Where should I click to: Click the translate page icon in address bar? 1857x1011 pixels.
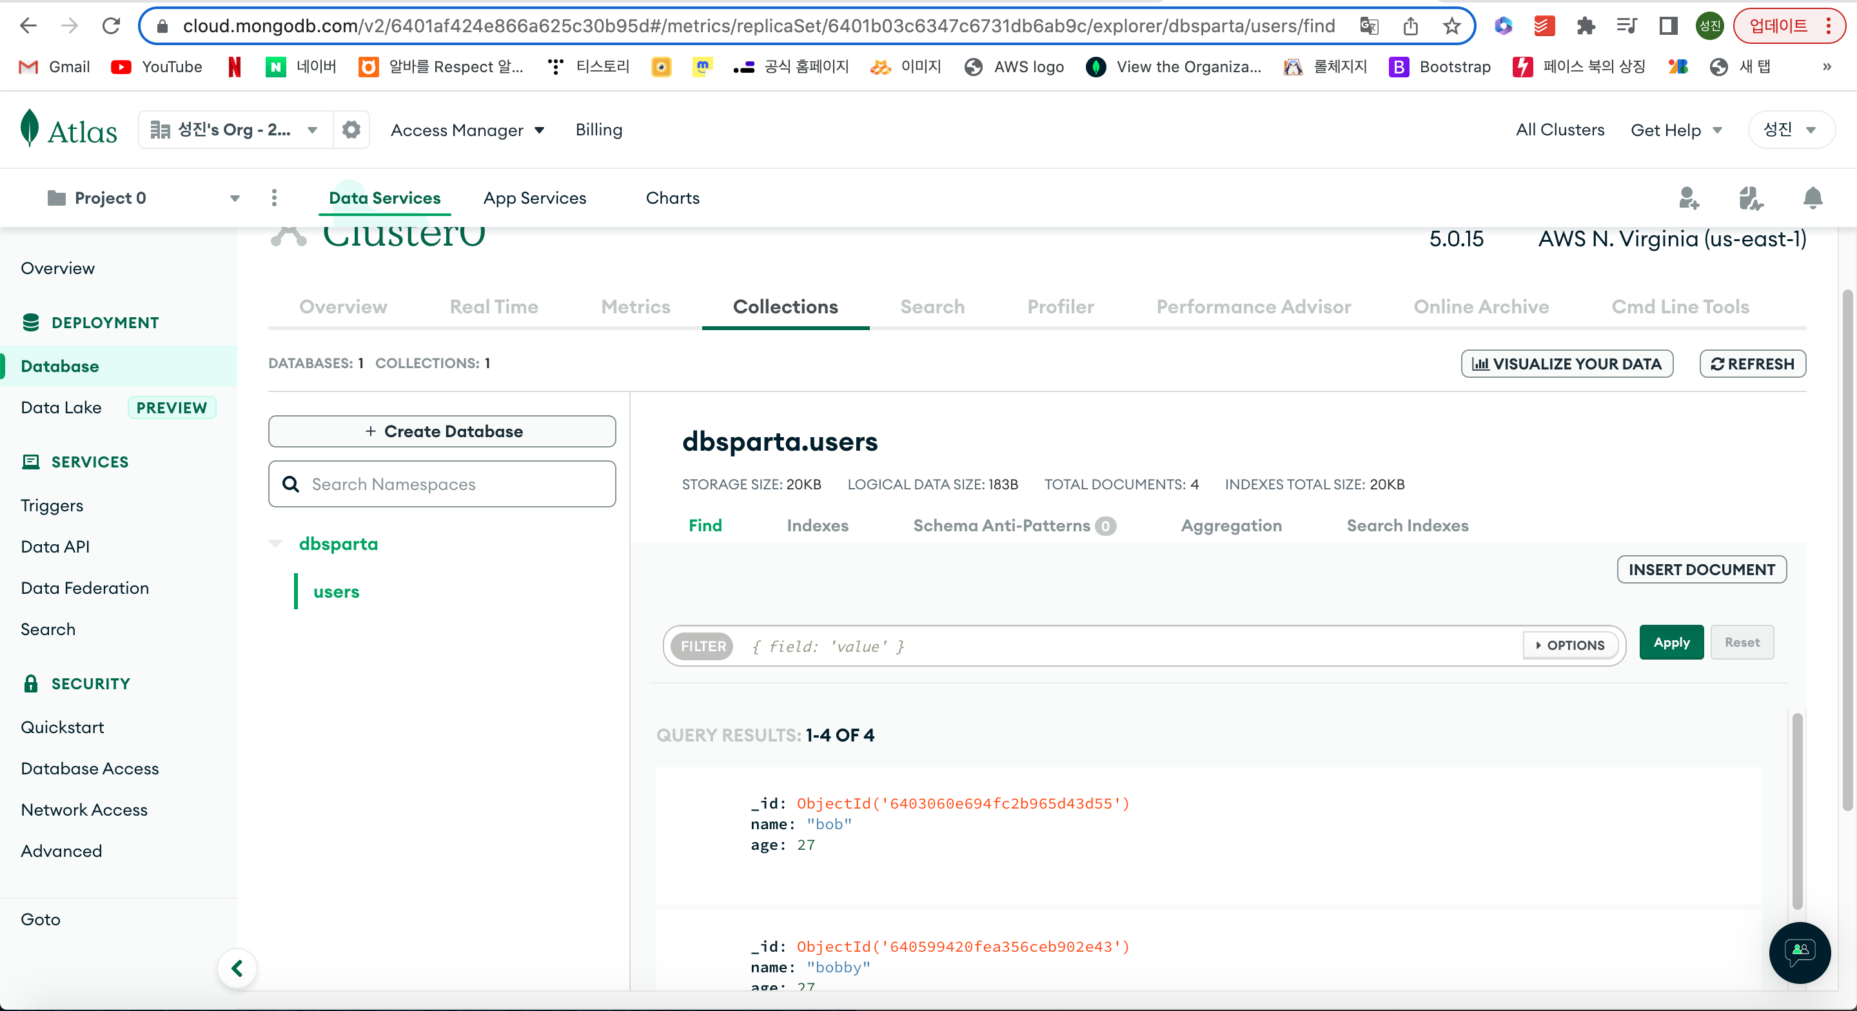(1368, 26)
